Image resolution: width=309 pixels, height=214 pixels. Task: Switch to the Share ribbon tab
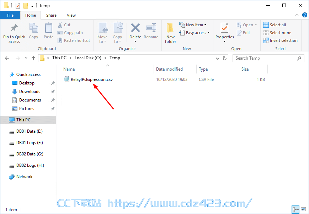(51, 15)
